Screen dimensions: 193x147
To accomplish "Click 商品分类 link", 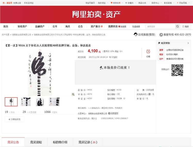I will [x=142, y=3].
